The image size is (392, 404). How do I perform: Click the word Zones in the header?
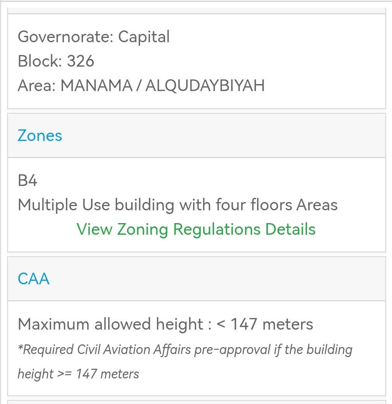(40, 136)
